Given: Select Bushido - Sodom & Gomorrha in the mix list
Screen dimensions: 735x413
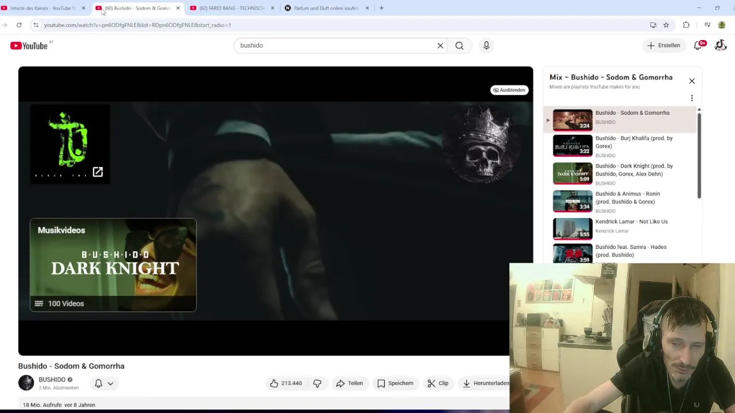Looking at the screenshot, I should point(620,119).
